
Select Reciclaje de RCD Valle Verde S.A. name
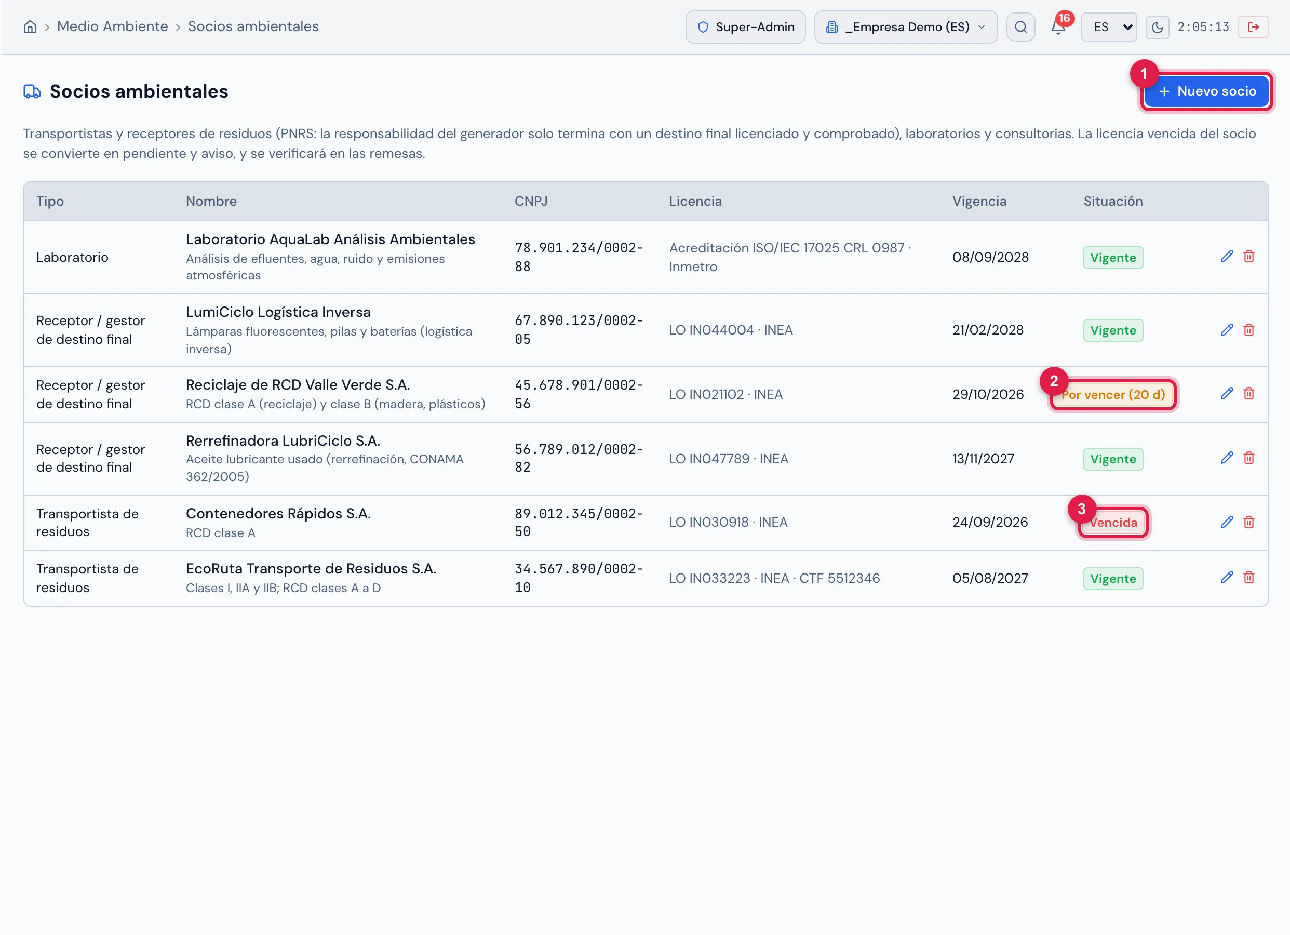point(298,385)
